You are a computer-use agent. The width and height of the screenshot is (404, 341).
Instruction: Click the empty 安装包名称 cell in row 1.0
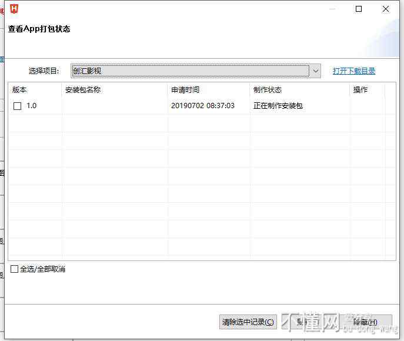pyautogui.click(x=115, y=106)
